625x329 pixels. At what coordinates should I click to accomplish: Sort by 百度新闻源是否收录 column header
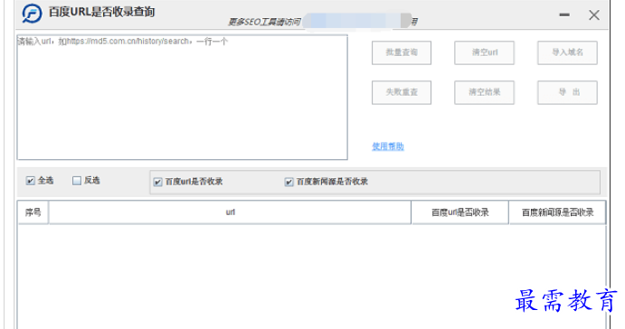click(x=557, y=212)
